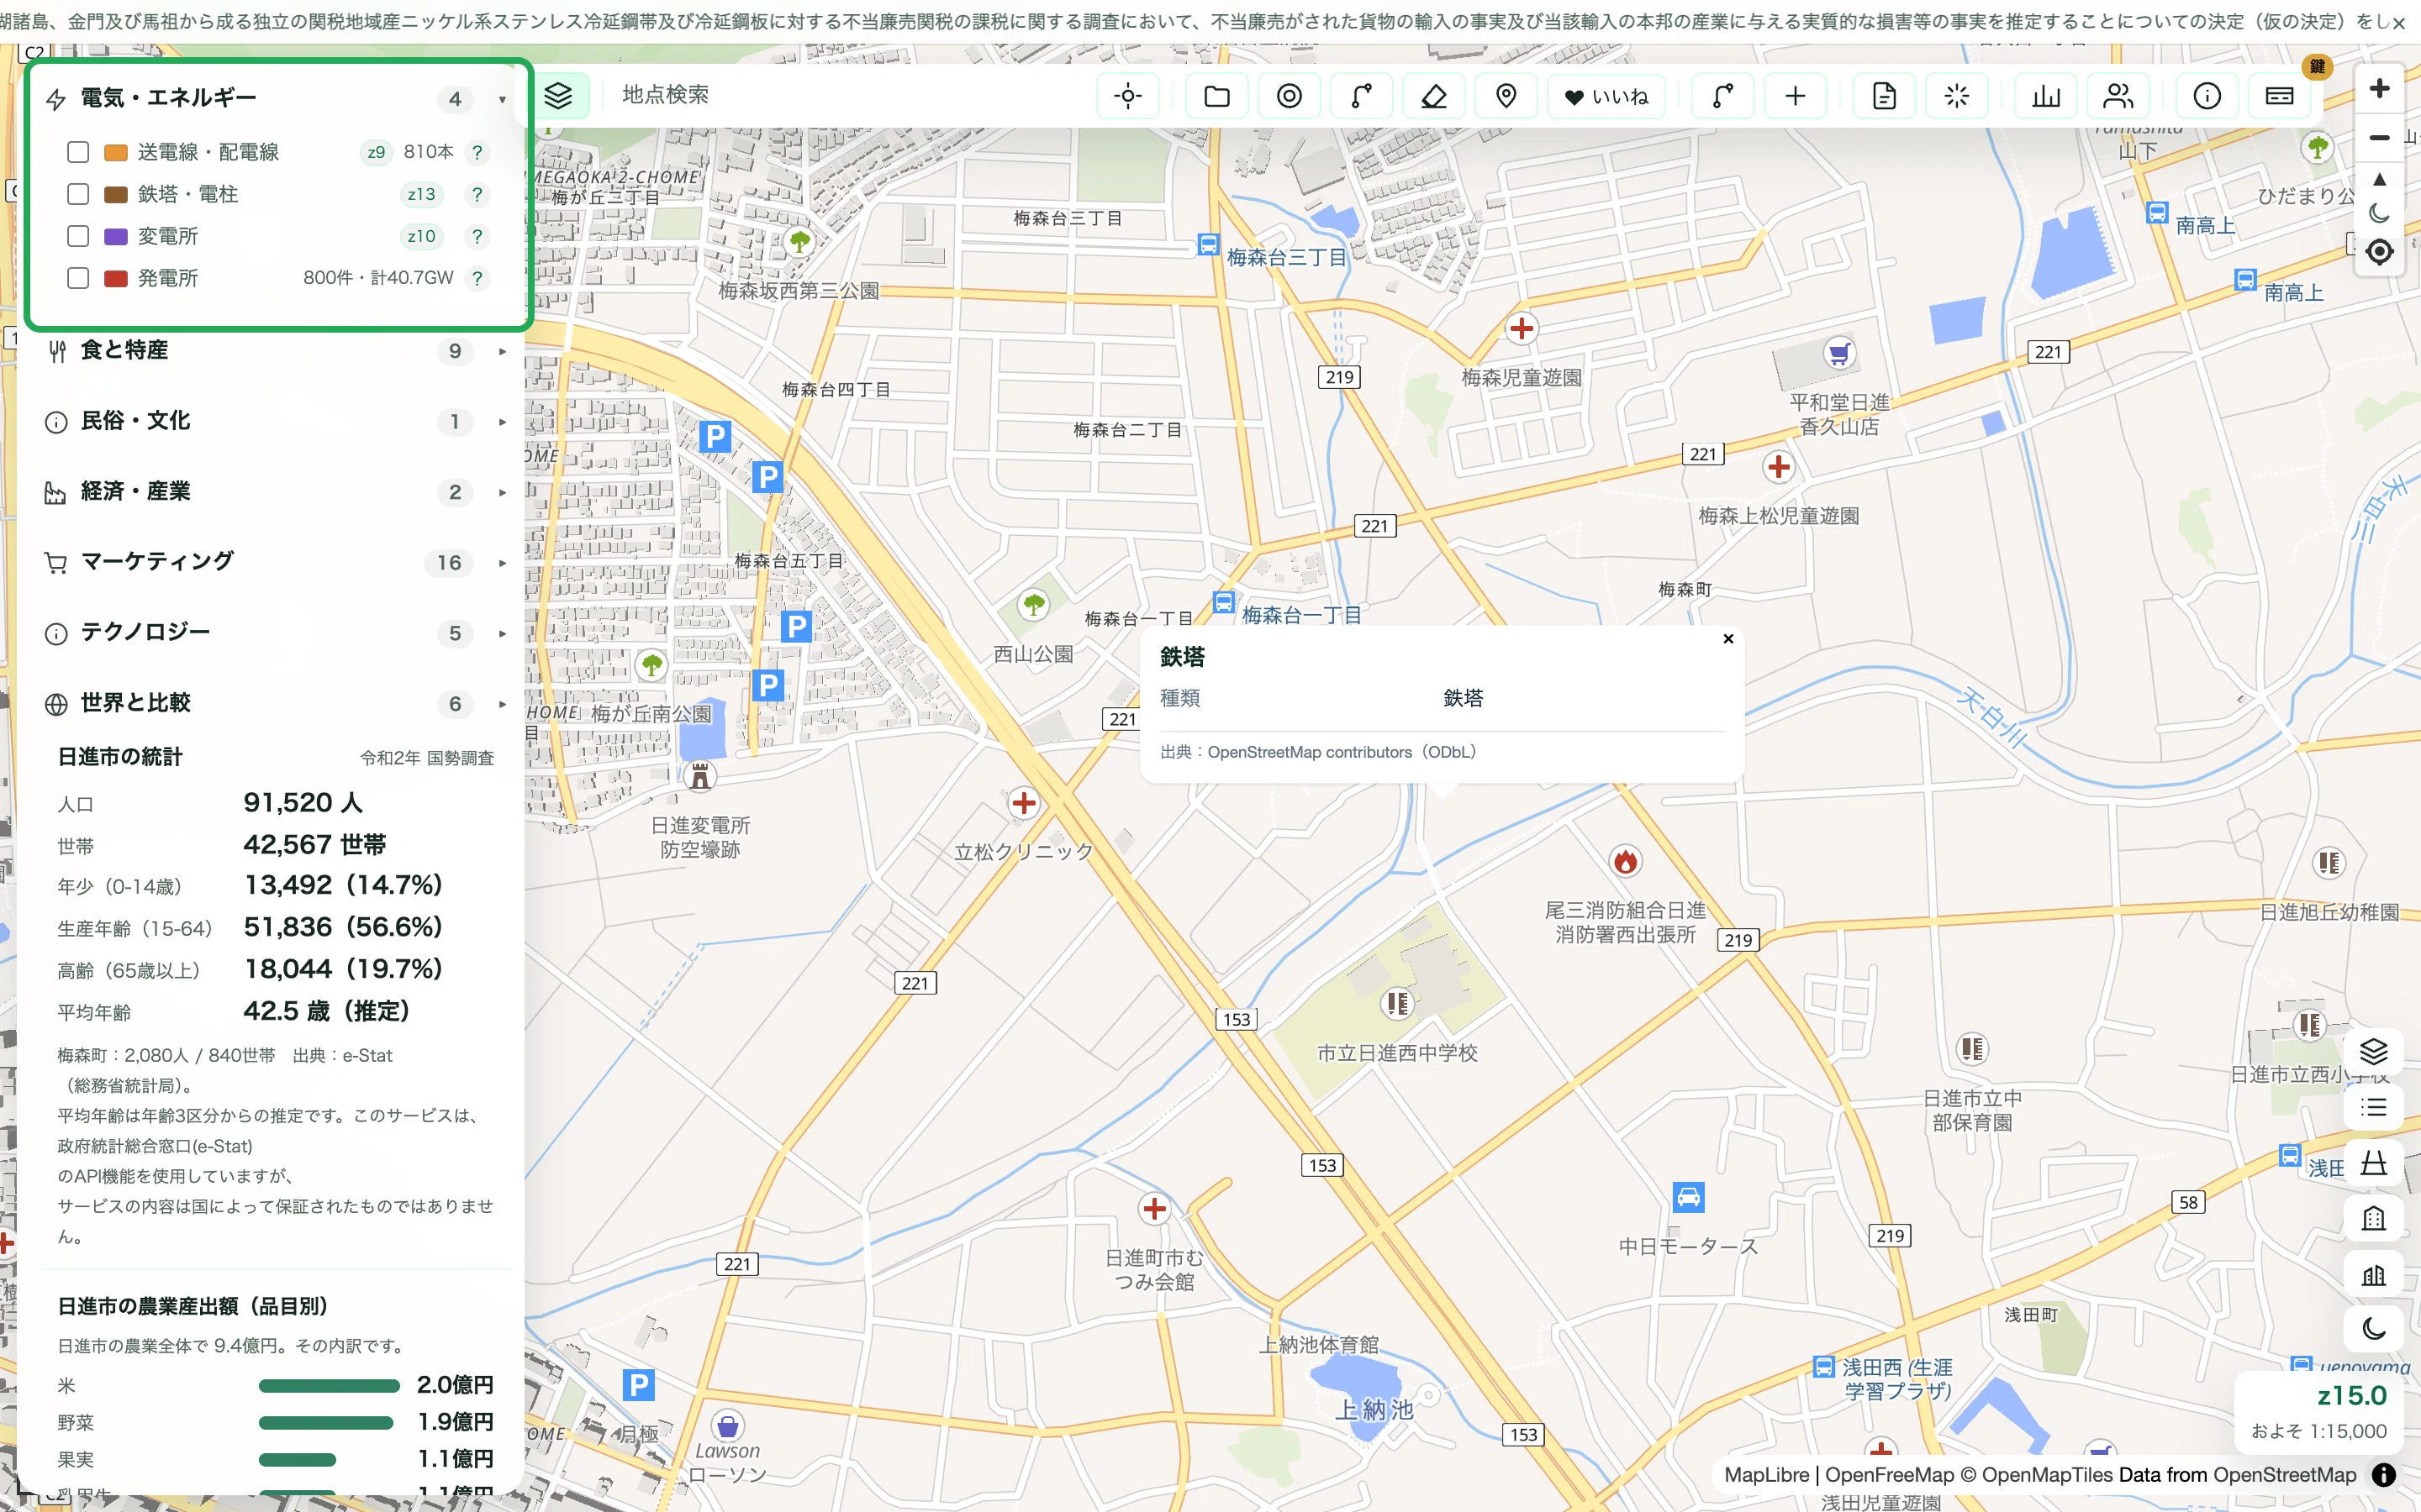Click the purple swatch for 変電所
The width and height of the screenshot is (2421, 1512).
click(x=116, y=236)
